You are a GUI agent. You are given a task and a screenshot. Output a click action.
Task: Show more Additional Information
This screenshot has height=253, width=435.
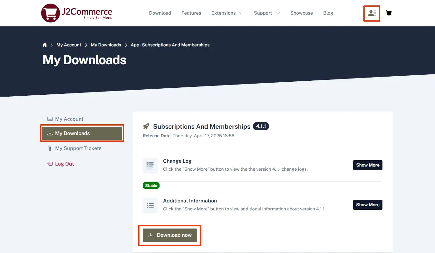[368, 205]
